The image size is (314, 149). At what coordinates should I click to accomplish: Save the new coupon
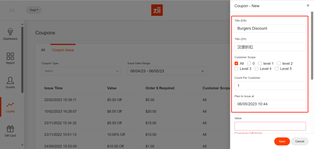pos(282,141)
